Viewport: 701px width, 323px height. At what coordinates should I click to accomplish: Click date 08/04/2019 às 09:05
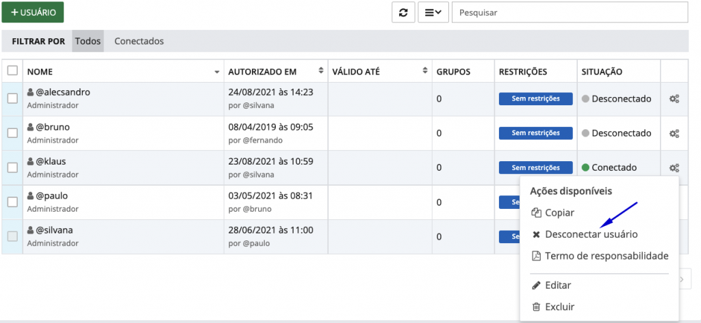(270, 127)
